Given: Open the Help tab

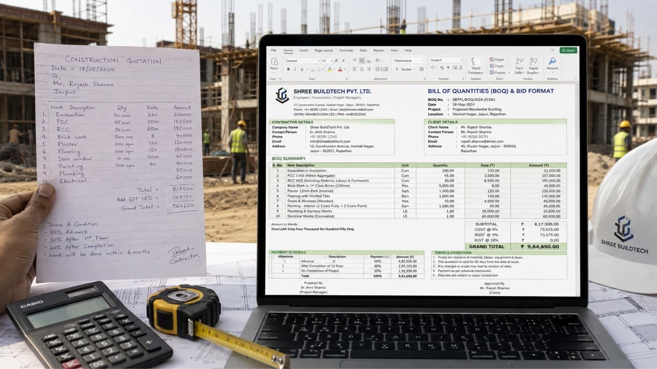Looking at the screenshot, I should coord(408,50).
